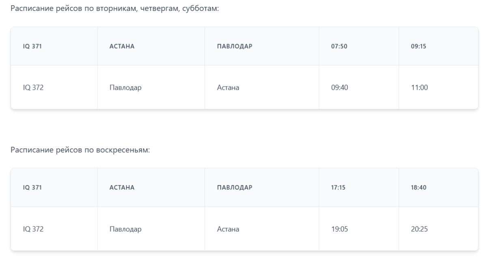Viewport: 487px width, 263px height.
Task: Click the 'Расписание рейсов по воскресеньям' heading
Action: (x=80, y=150)
